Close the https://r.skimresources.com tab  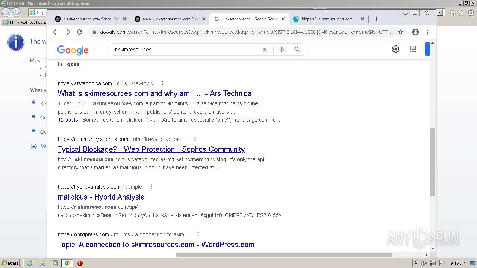pos(363,19)
